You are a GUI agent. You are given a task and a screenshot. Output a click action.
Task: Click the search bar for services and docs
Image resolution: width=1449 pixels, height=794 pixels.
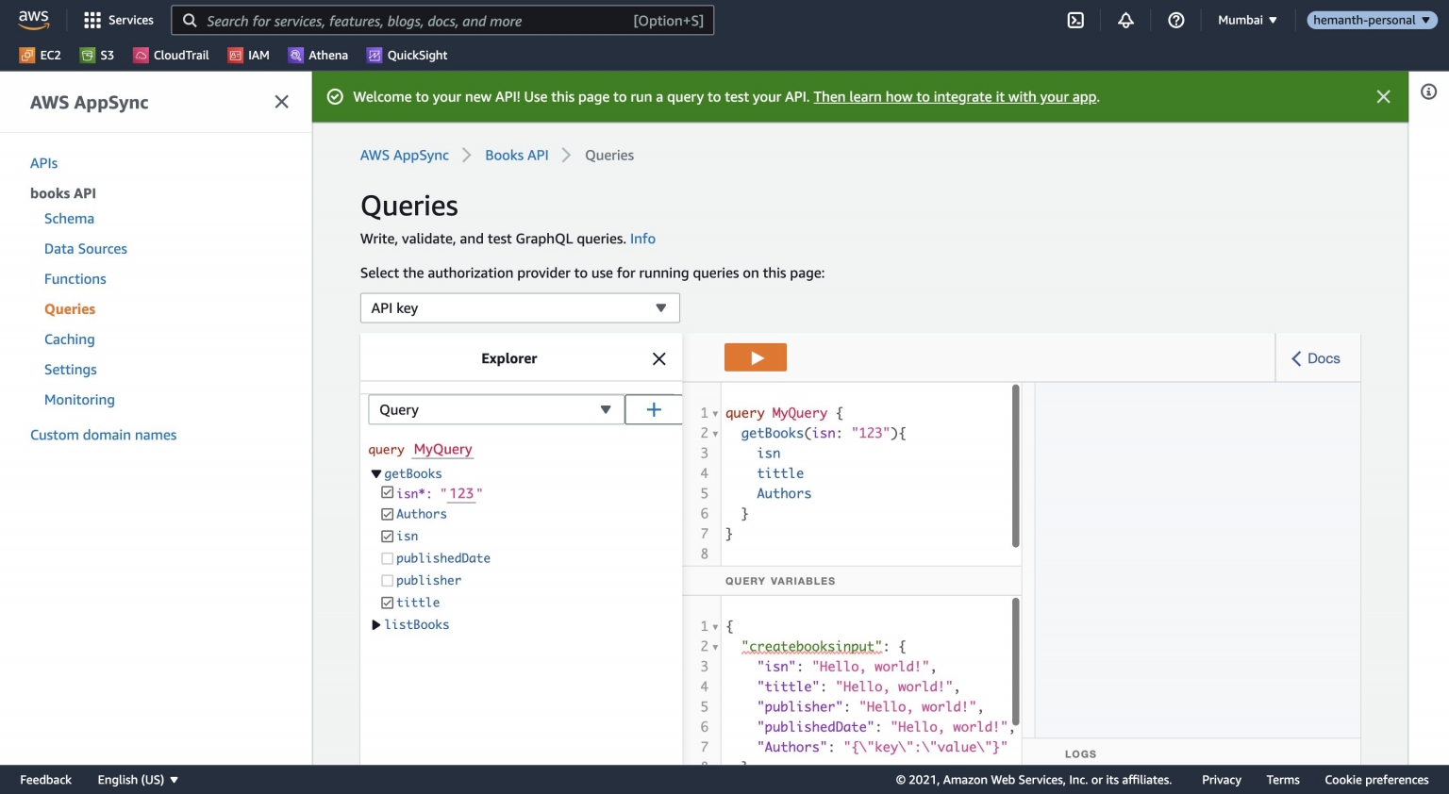tap(441, 19)
